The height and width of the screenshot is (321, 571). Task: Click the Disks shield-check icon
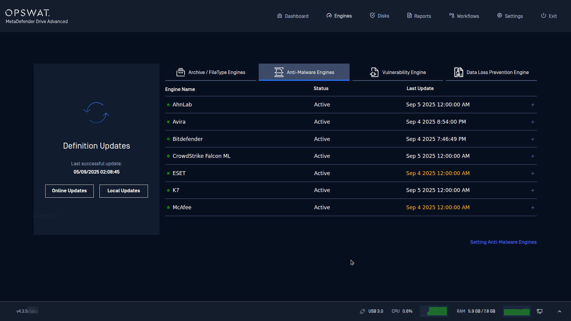tap(372, 15)
